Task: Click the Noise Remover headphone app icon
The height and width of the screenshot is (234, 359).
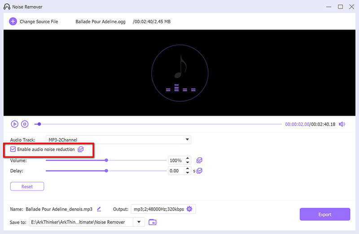Action: (7, 7)
